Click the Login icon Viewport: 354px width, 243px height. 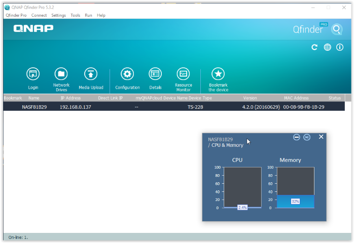tap(33, 74)
